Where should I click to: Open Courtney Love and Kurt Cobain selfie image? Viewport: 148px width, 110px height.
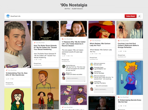(x=130, y=30)
